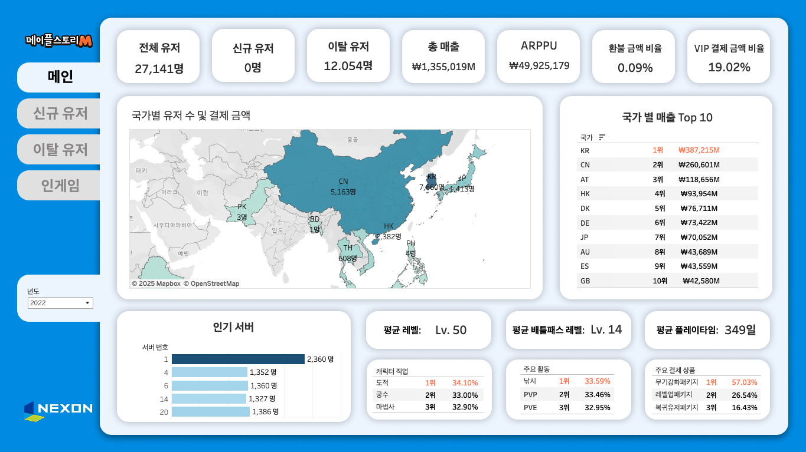Select the AU ₩43,689M row

[668, 252]
